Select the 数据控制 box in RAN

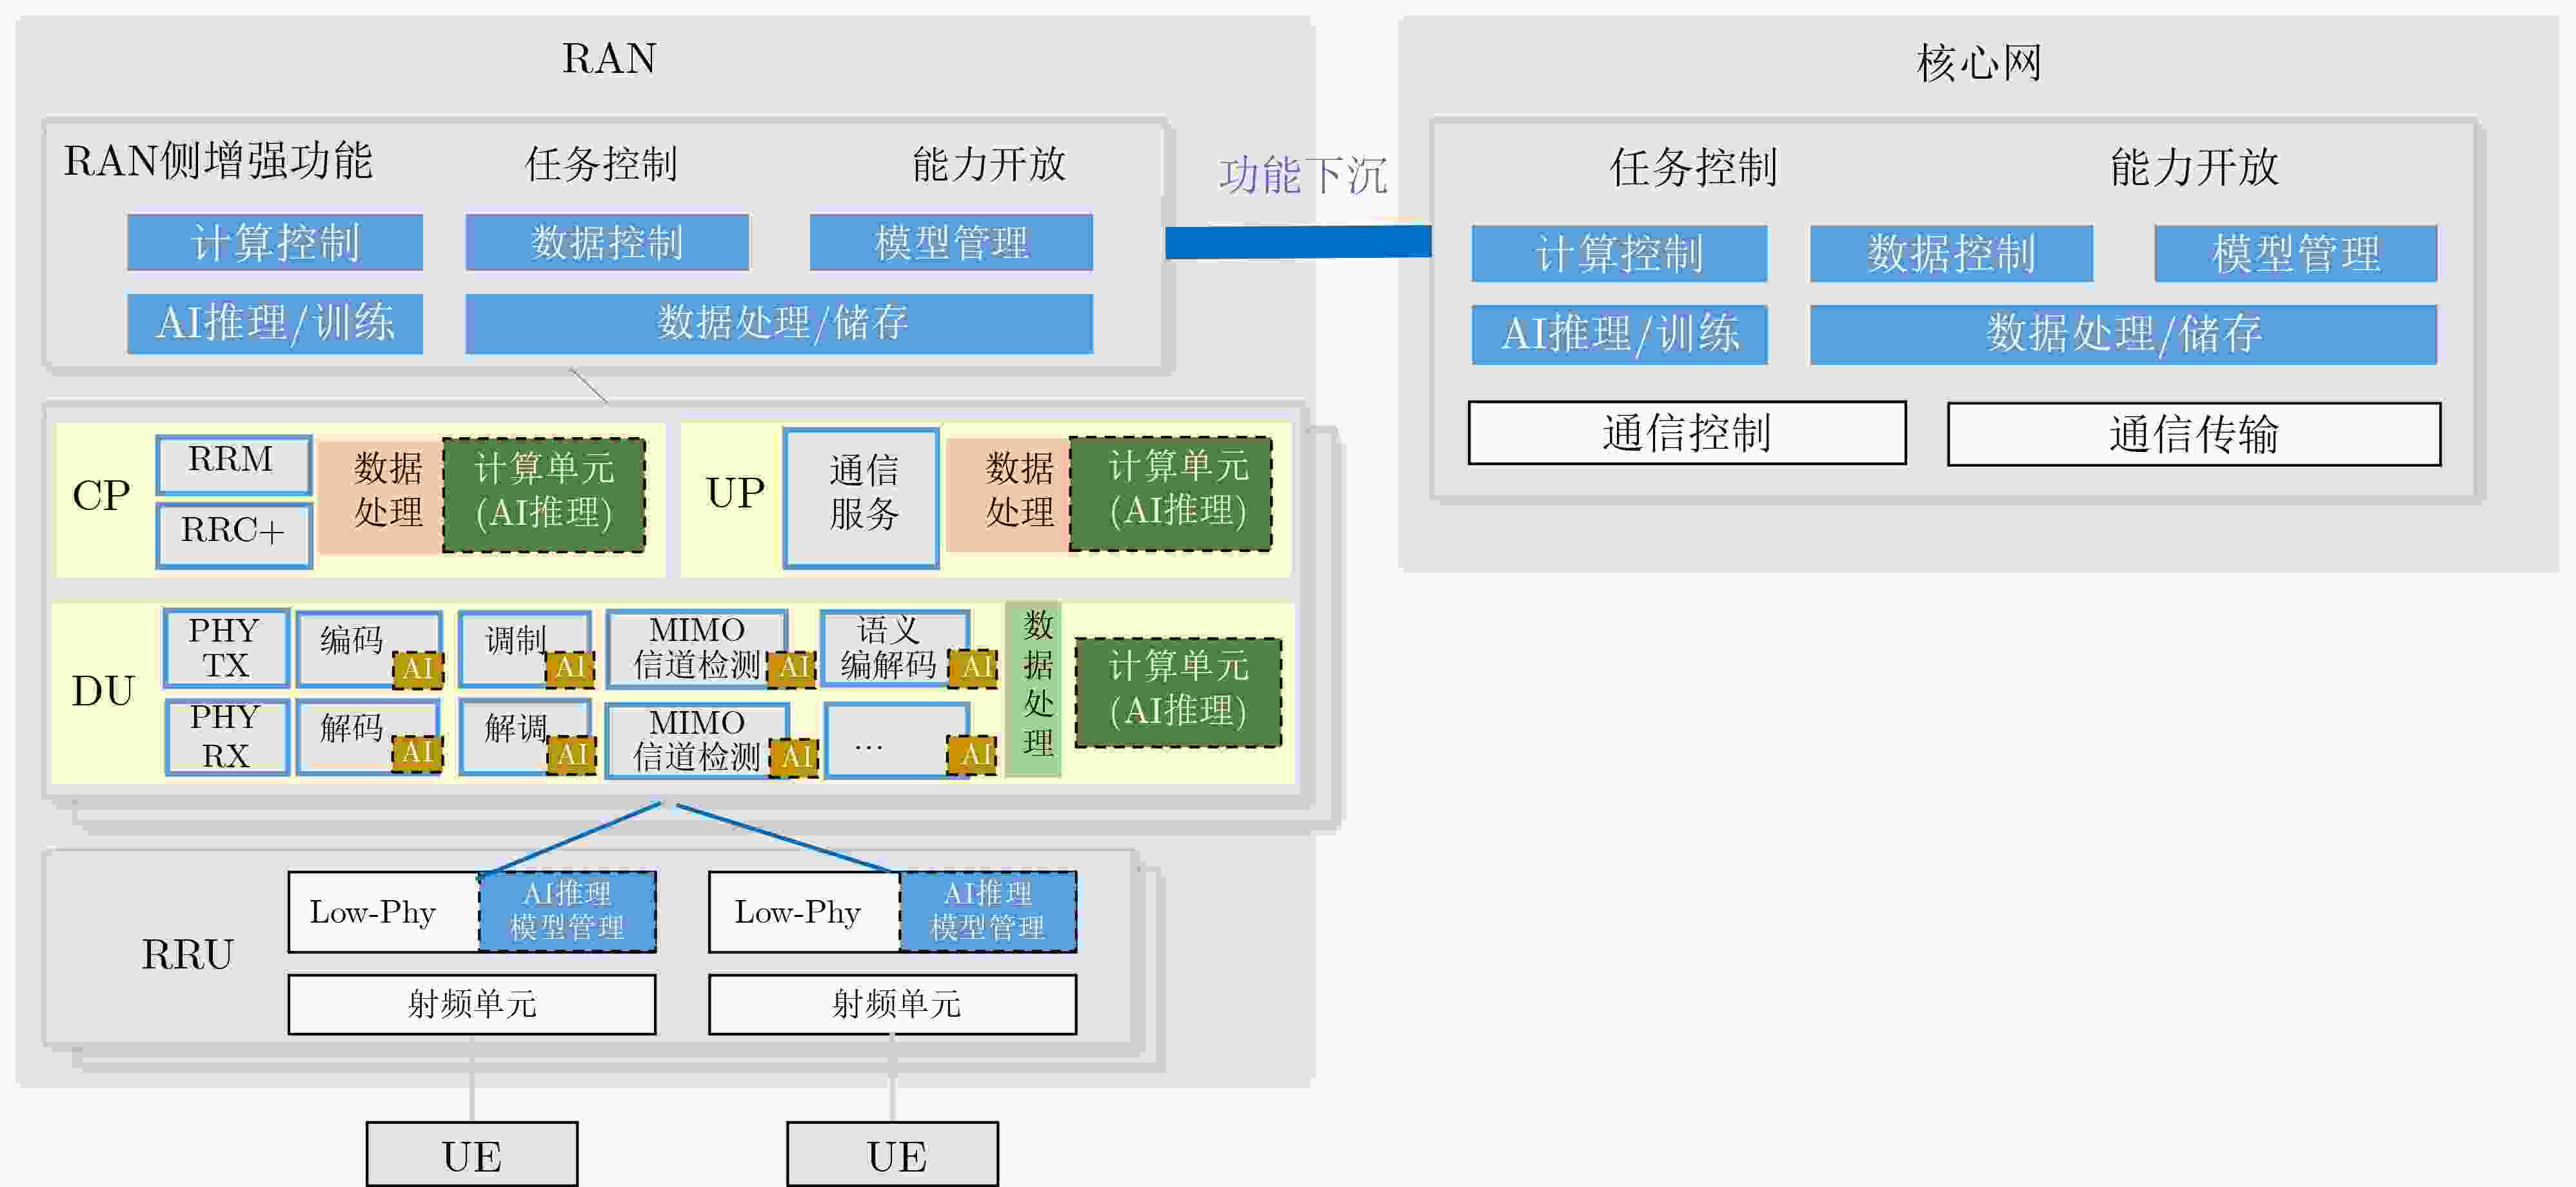pos(607,242)
